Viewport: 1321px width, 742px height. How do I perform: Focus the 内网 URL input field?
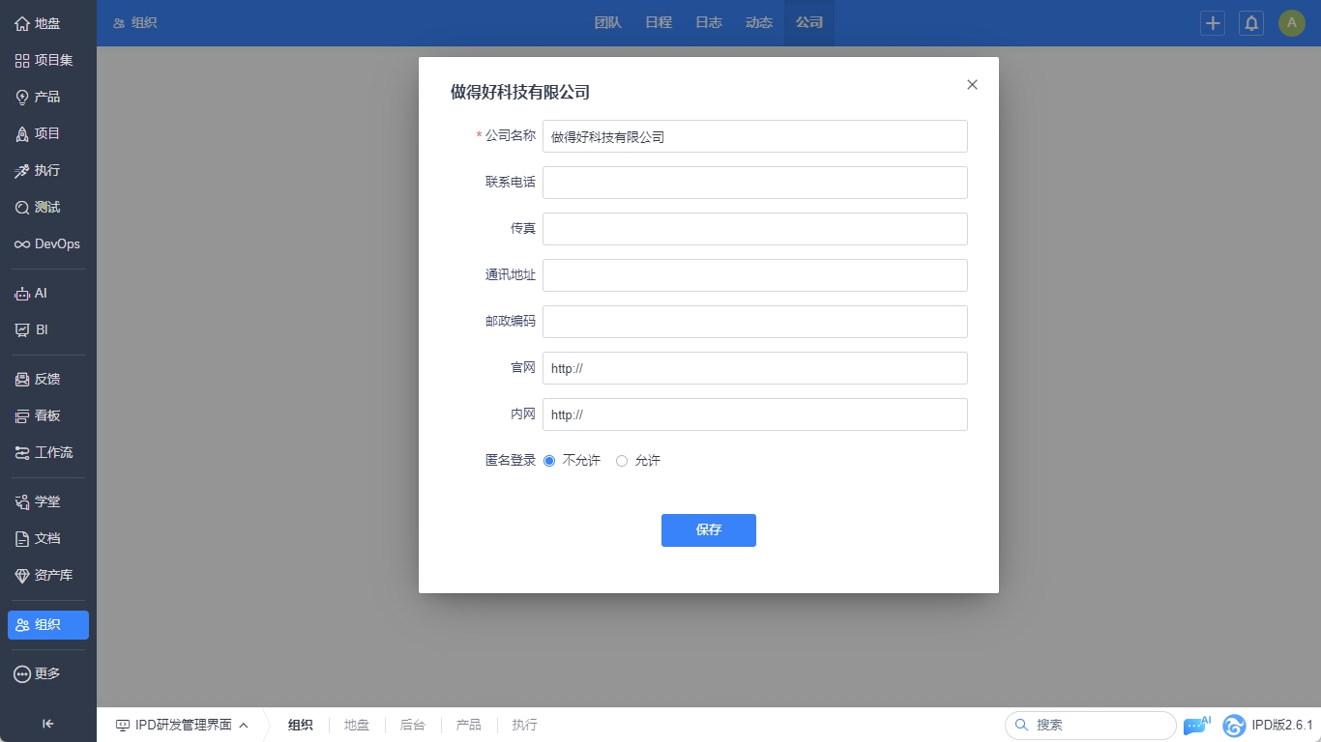(x=755, y=414)
